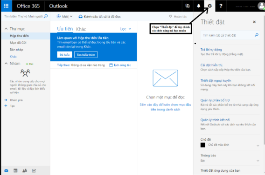Collapse the Thư mục folder section
Image resolution: width=265 pixels, height=175 pixels.
6,29
